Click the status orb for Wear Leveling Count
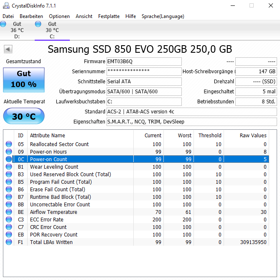Screen dimensions: 280x280 pyautogui.click(x=9, y=167)
